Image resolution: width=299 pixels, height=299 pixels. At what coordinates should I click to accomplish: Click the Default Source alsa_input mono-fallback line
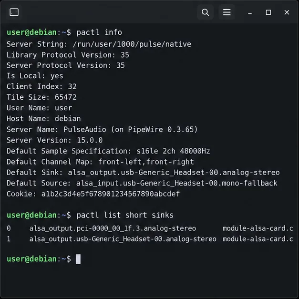(142, 183)
